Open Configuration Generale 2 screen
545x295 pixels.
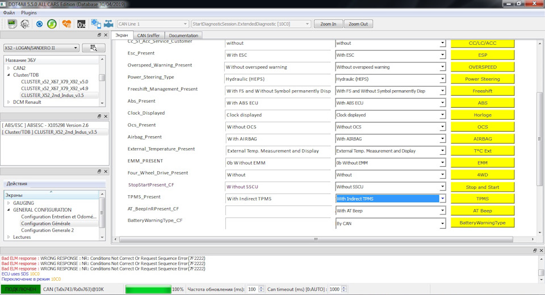pyautogui.click(x=47, y=230)
